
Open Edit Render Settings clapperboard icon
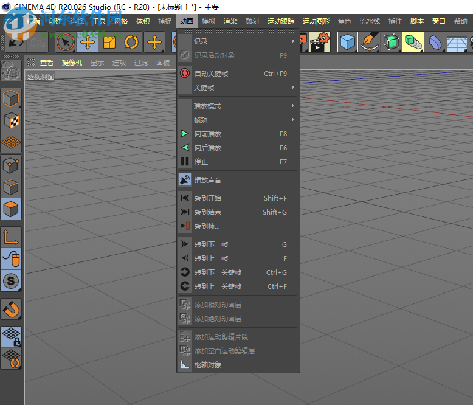click(x=319, y=42)
